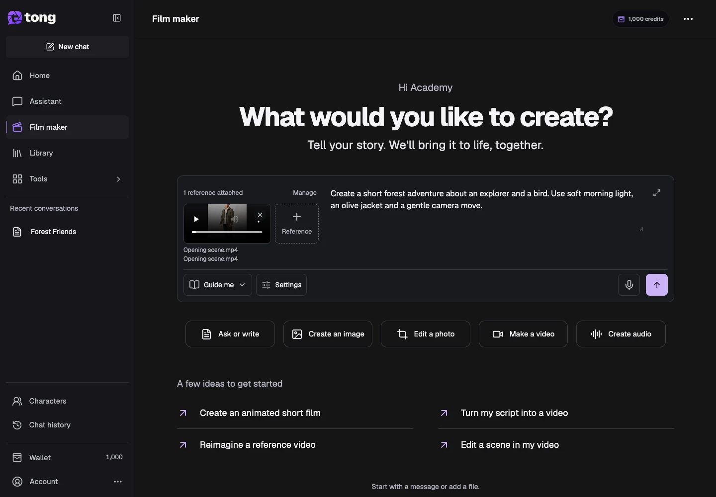
Task: Click the 1,000 credits badge
Action: [640, 19]
